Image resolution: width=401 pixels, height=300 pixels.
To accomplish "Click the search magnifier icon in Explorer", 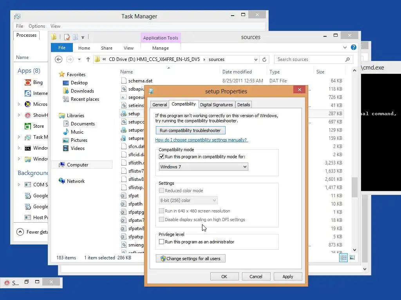I will click(x=347, y=59).
